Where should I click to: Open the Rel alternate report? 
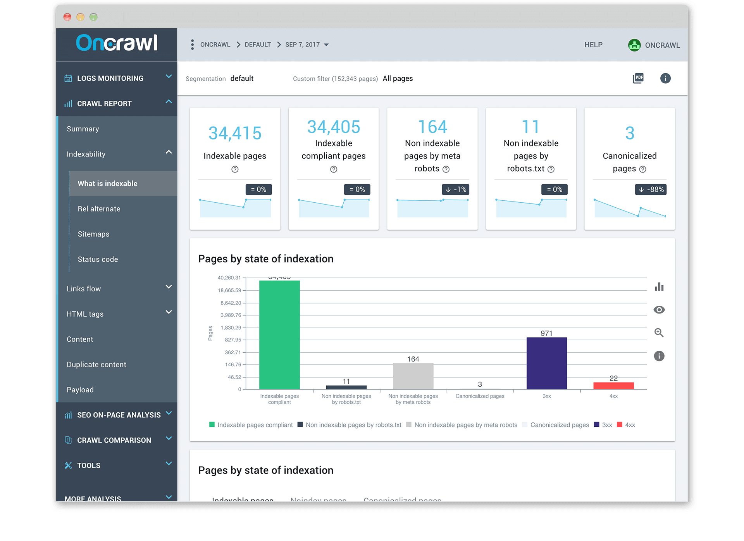point(99,208)
